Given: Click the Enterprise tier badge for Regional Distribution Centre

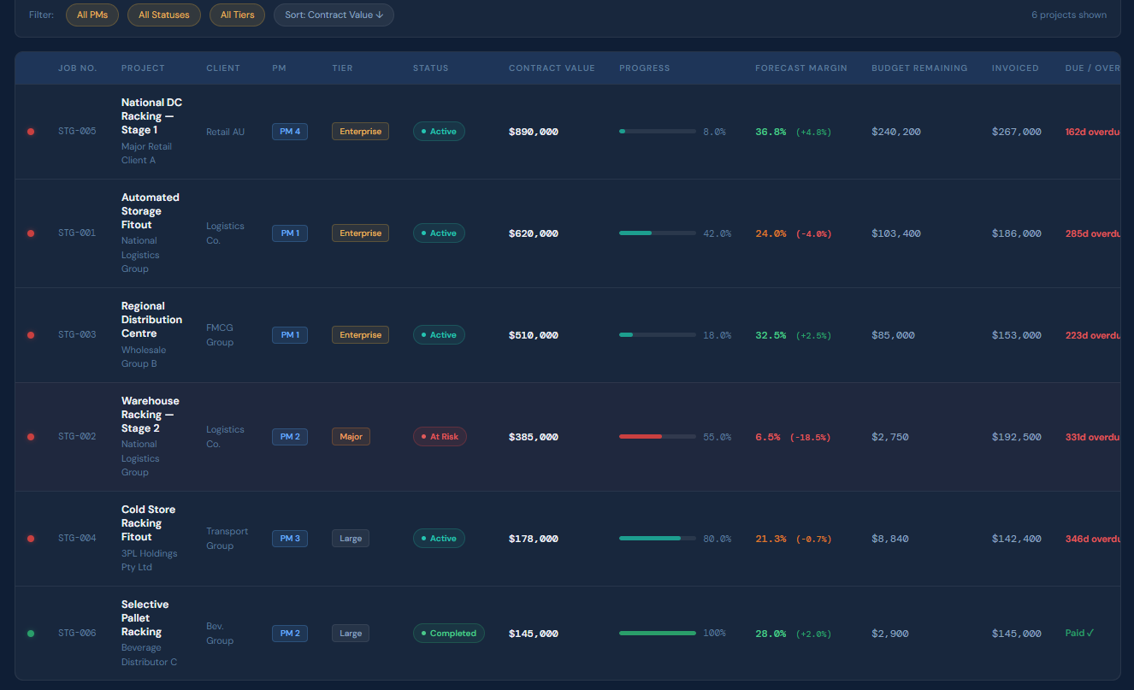Looking at the screenshot, I should pos(360,334).
